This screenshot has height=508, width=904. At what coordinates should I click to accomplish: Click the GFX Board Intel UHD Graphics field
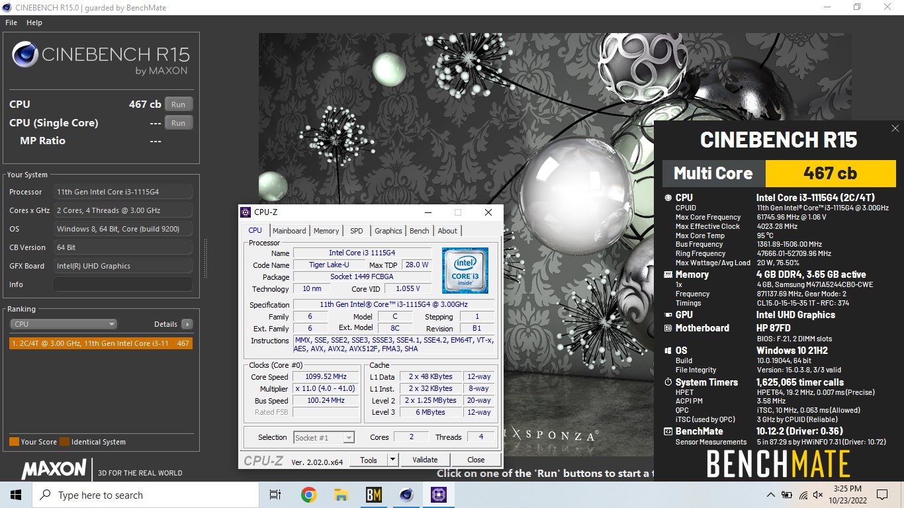coord(123,266)
